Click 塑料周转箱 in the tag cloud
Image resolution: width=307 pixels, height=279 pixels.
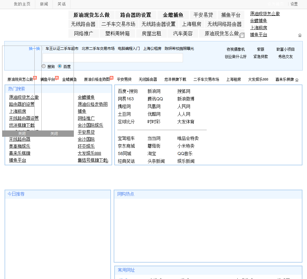pos(117,33)
